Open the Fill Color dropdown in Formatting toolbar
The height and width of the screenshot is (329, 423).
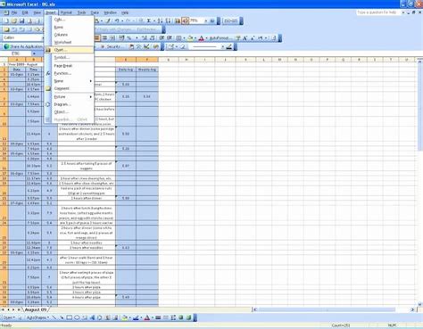pos(195,38)
